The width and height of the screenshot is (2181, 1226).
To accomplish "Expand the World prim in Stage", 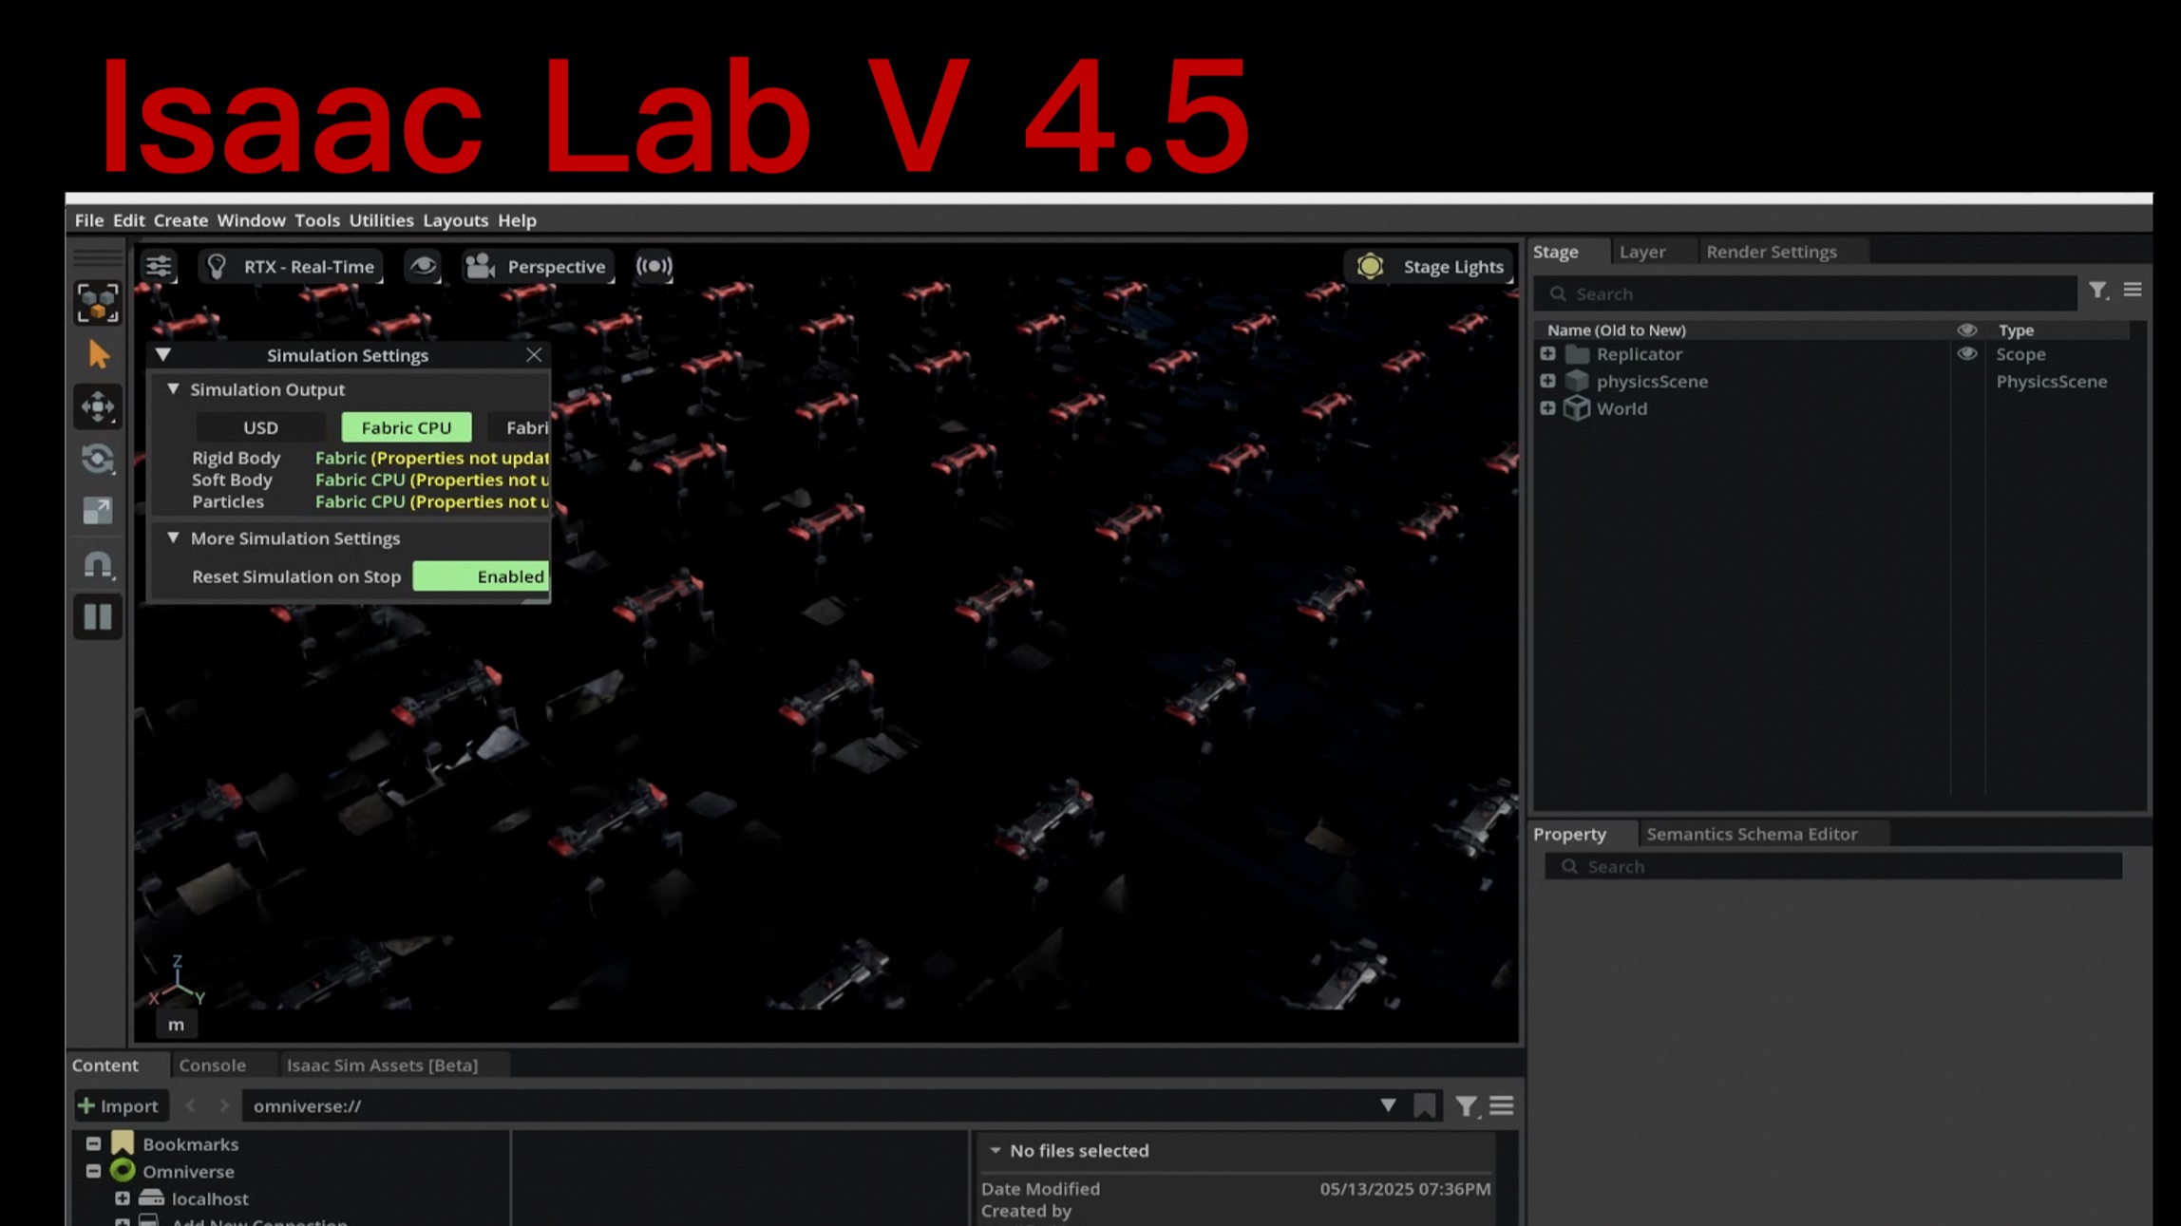I will (x=1548, y=408).
